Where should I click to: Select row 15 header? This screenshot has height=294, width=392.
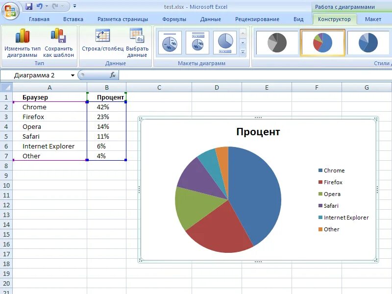click(6, 235)
